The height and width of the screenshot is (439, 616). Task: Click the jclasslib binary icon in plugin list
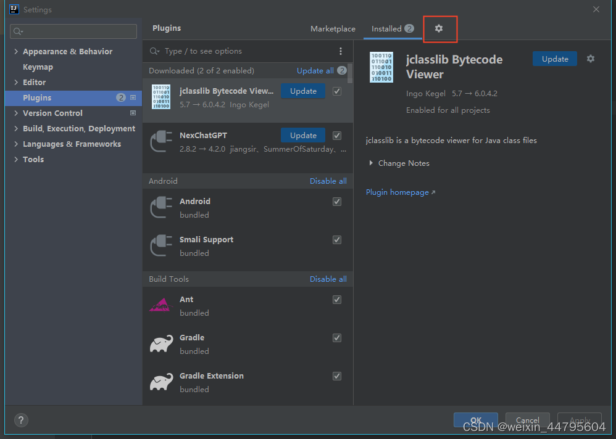point(161,97)
